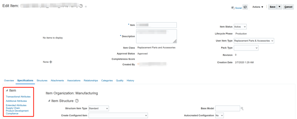The width and height of the screenshot is (297, 119).
Task: Open the Structure Item Type dropdown
Action: [99, 109]
